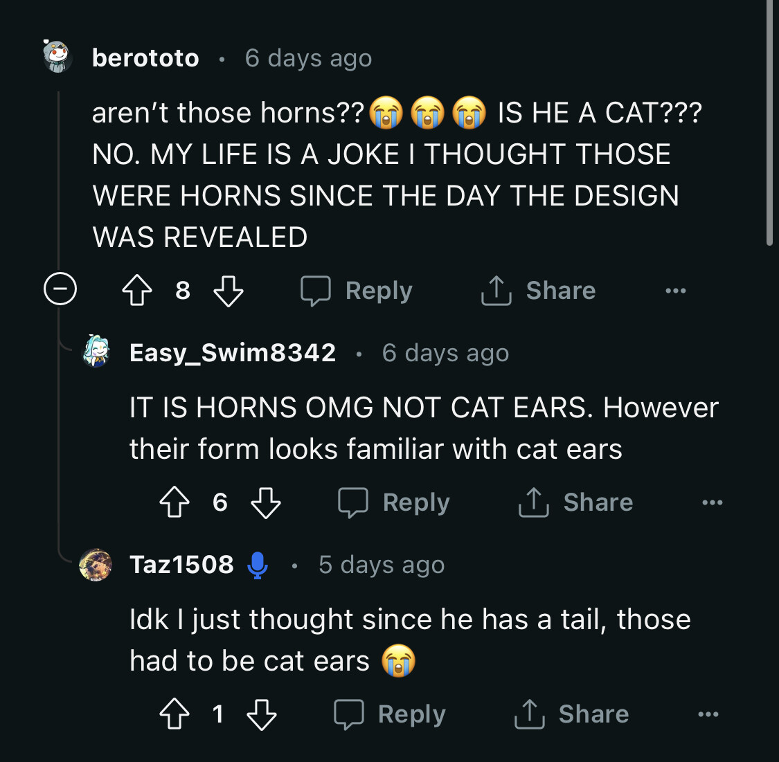Share Taz1508's reply
779x762 pixels.
572,714
